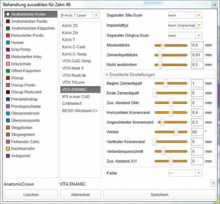Choose the Antagonist treatment icon
This screenshot has width=220, height=204.
pyautogui.click(x=8, y=156)
